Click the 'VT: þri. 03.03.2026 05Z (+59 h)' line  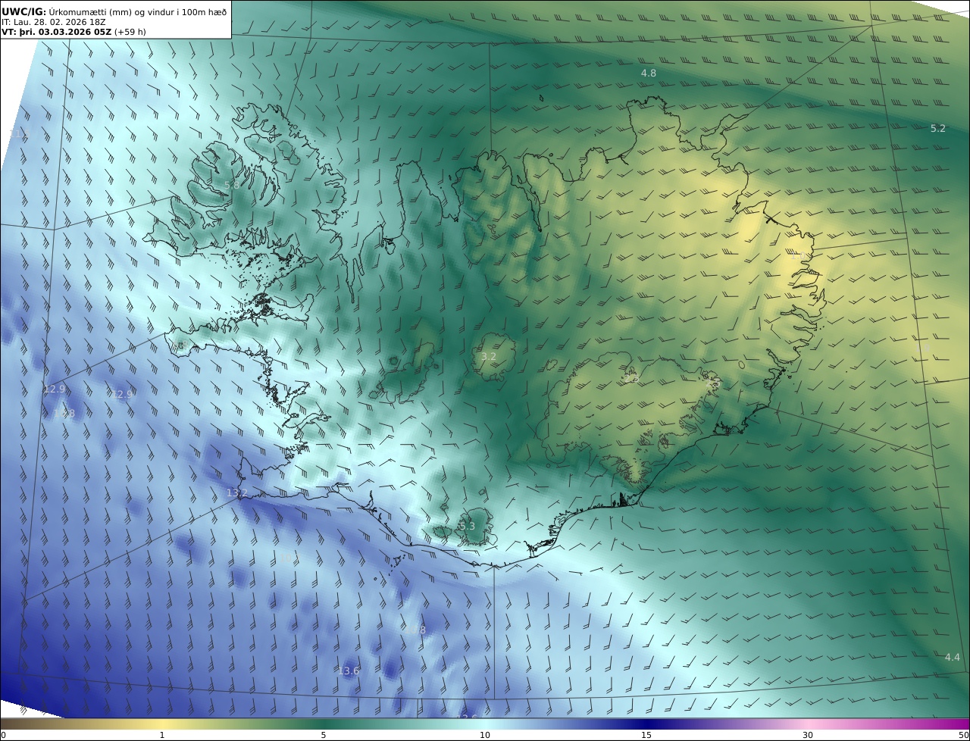tap(74, 32)
